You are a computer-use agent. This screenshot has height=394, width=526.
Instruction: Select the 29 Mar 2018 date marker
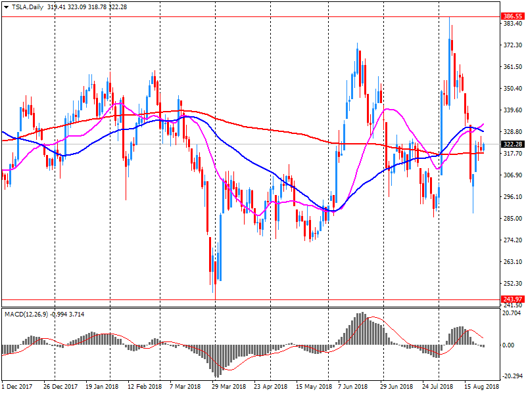click(x=230, y=387)
